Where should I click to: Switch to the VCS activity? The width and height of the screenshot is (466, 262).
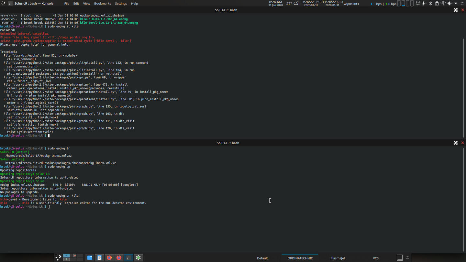tap(375, 258)
